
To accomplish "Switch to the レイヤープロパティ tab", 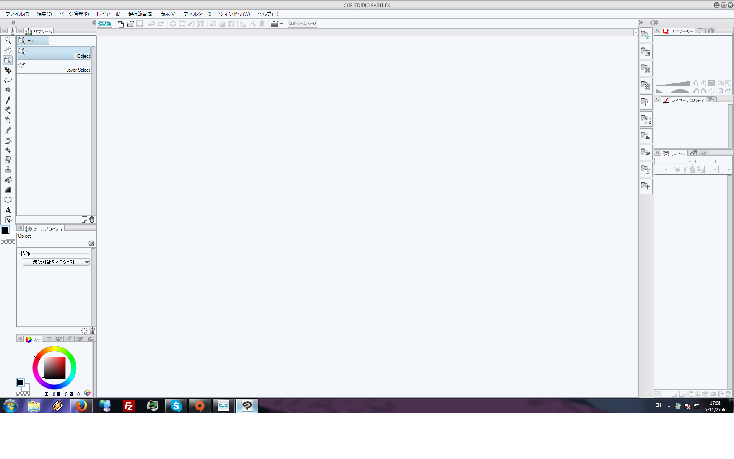I will coord(684,100).
